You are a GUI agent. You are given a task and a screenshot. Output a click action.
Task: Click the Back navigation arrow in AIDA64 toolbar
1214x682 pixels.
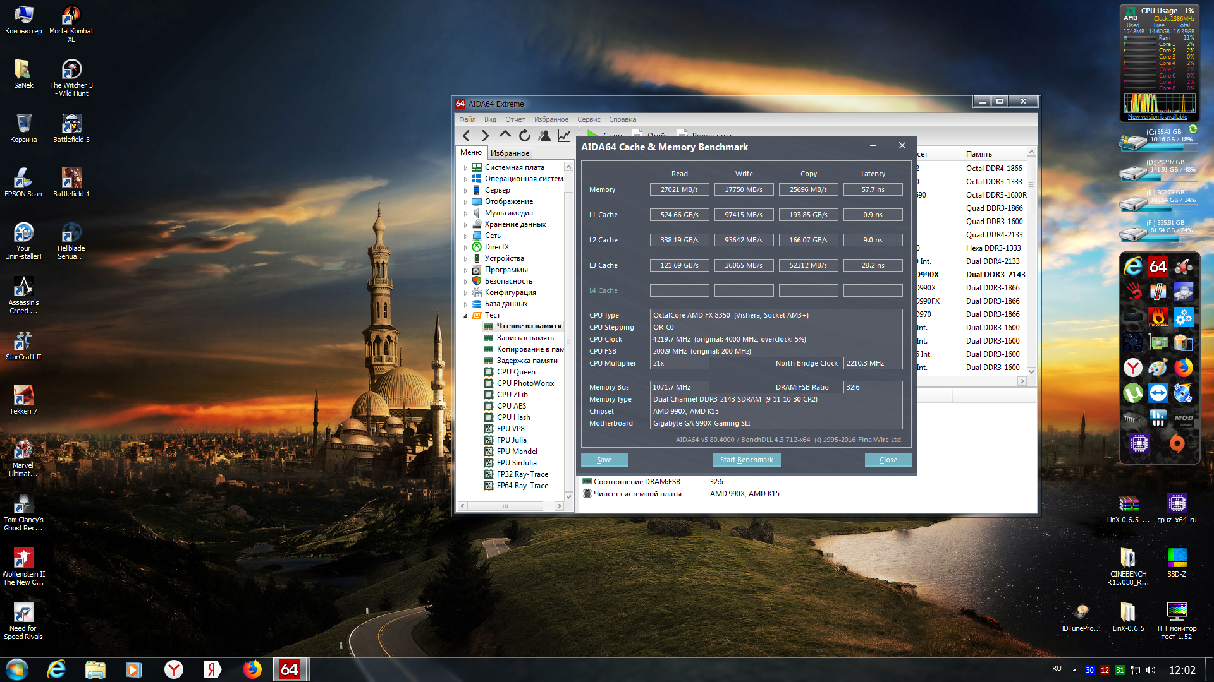coord(466,136)
